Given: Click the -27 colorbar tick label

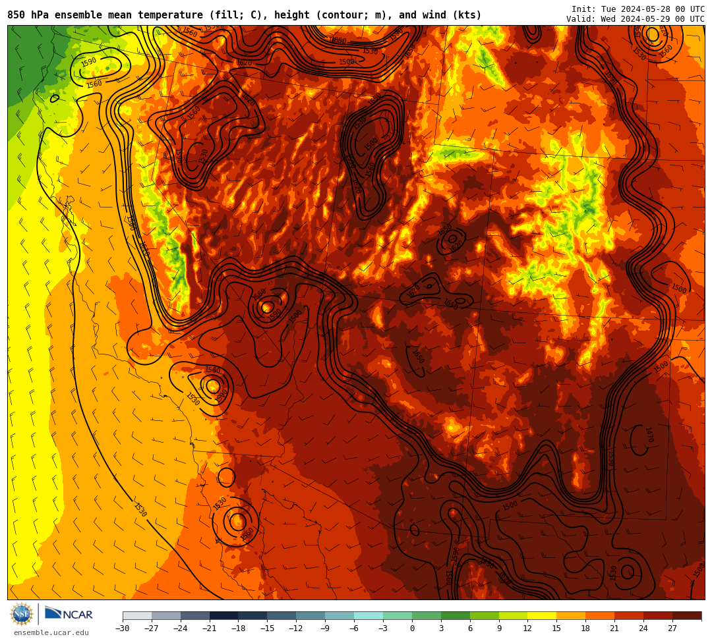Looking at the screenshot, I should pos(152,628).
